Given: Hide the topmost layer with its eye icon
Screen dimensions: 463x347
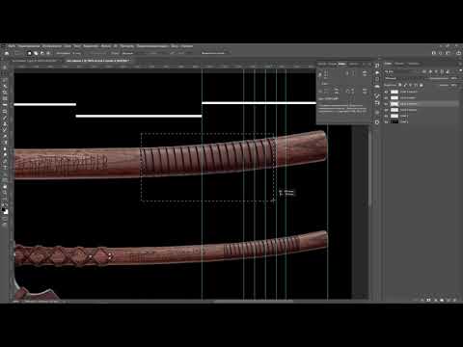Looking at the screenshot, I should pyautogui.click(x=386, y=92).
